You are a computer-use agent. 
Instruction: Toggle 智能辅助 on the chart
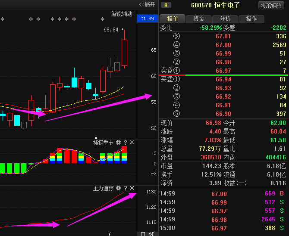pos(122,14)
